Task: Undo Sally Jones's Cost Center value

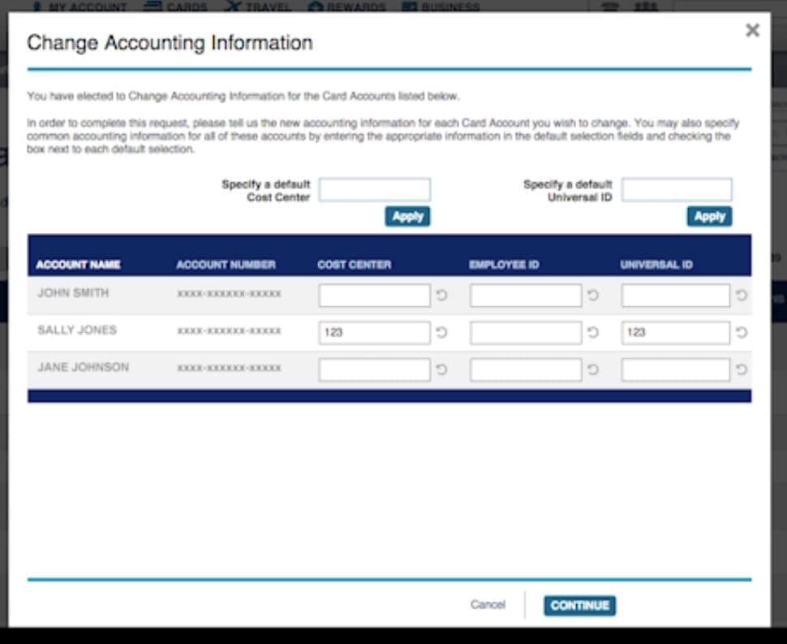Action: click(441, 331)
